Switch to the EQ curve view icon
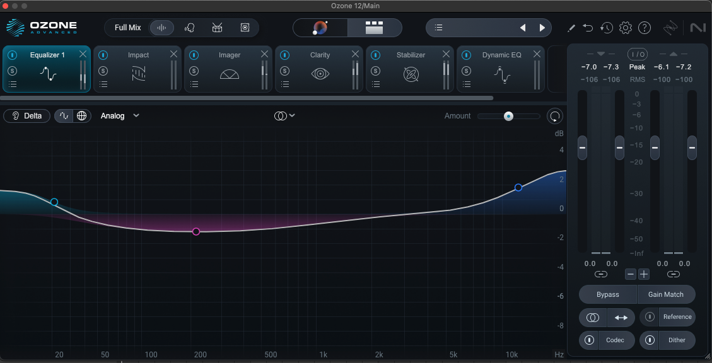Screen dimensions: 712x363 (x=64, y=116)
